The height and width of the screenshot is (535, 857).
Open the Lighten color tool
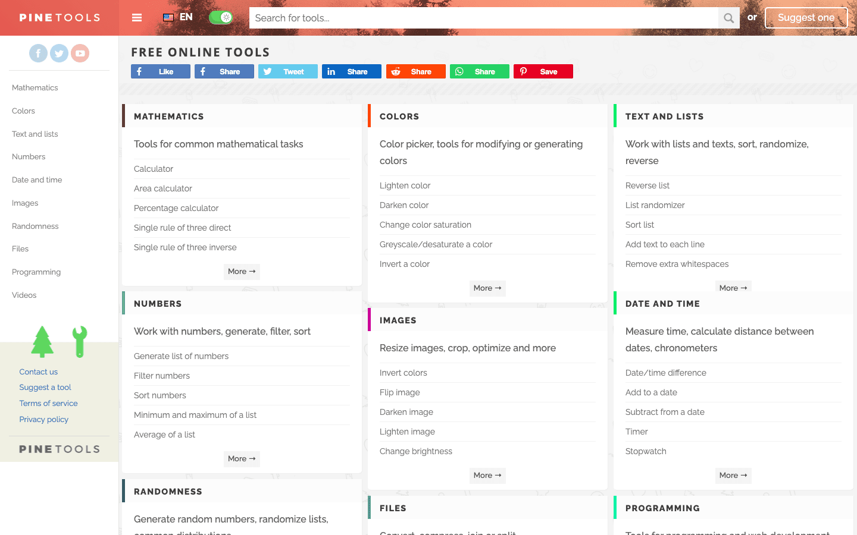(405, 185)
